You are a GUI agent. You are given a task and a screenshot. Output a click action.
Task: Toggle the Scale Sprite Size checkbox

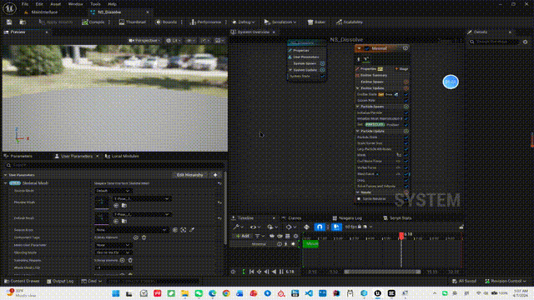[406, 143]
